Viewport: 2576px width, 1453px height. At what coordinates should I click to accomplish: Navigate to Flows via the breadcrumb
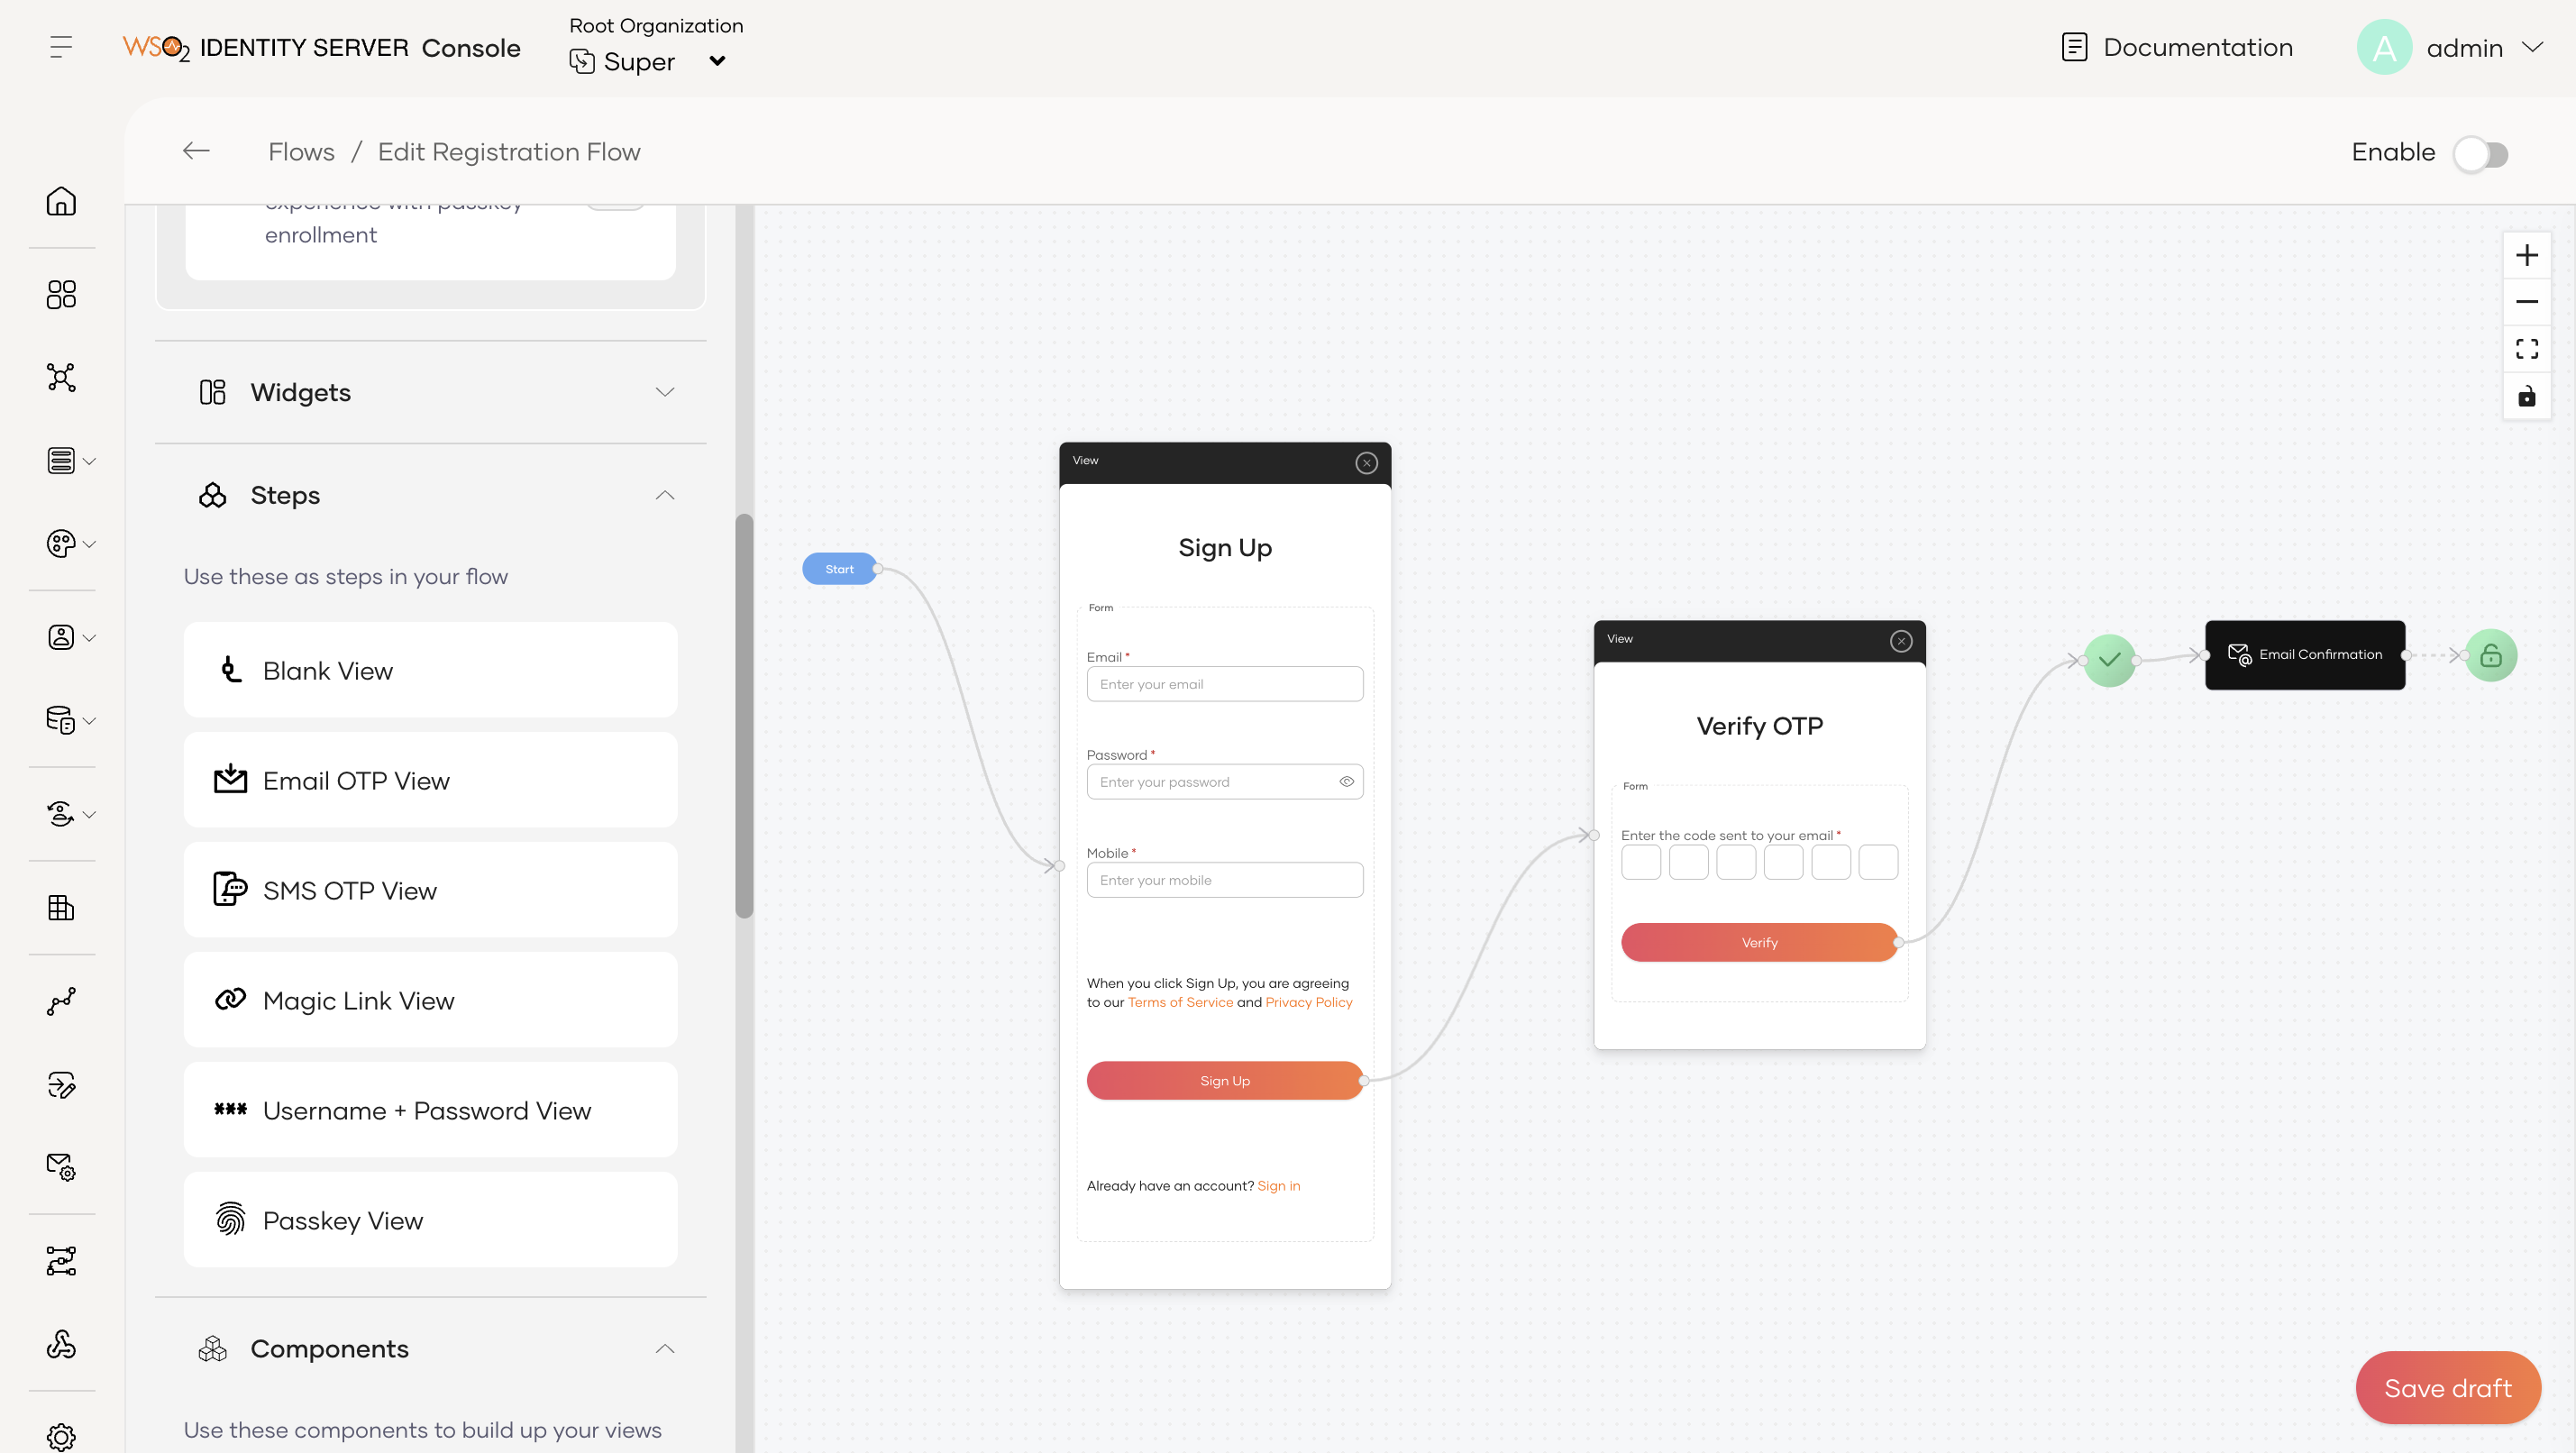click(x=300, y=151)
